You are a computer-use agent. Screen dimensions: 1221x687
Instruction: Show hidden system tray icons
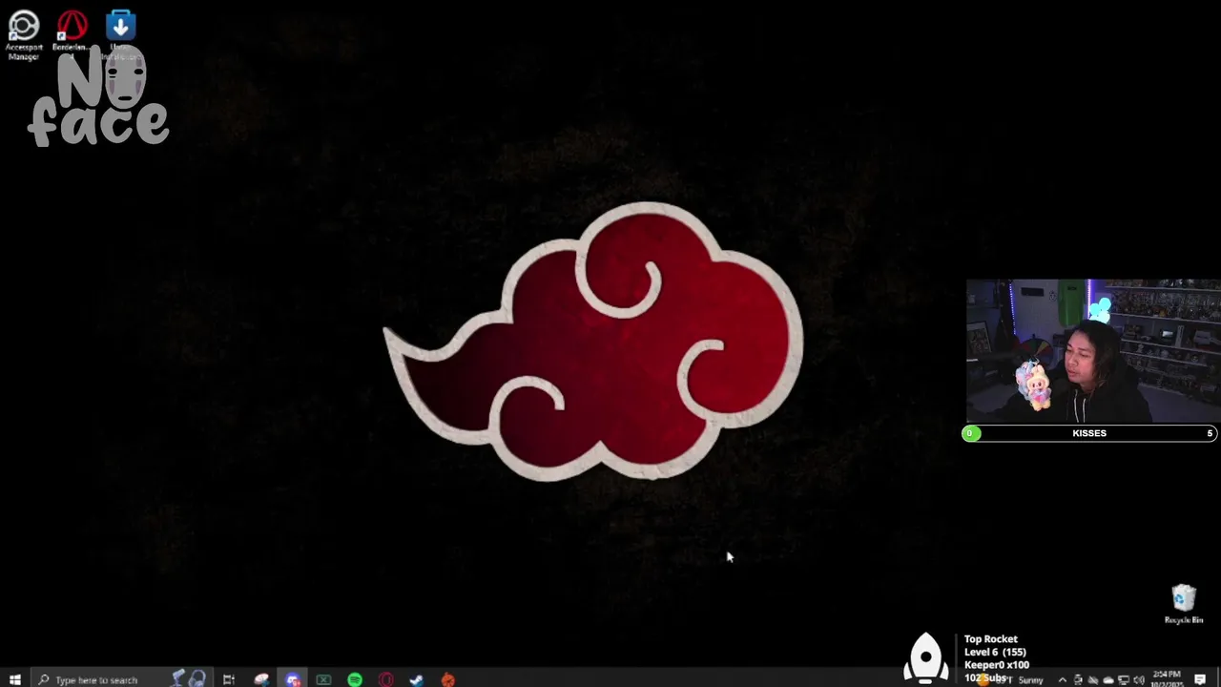click(x=1062, y=680)
